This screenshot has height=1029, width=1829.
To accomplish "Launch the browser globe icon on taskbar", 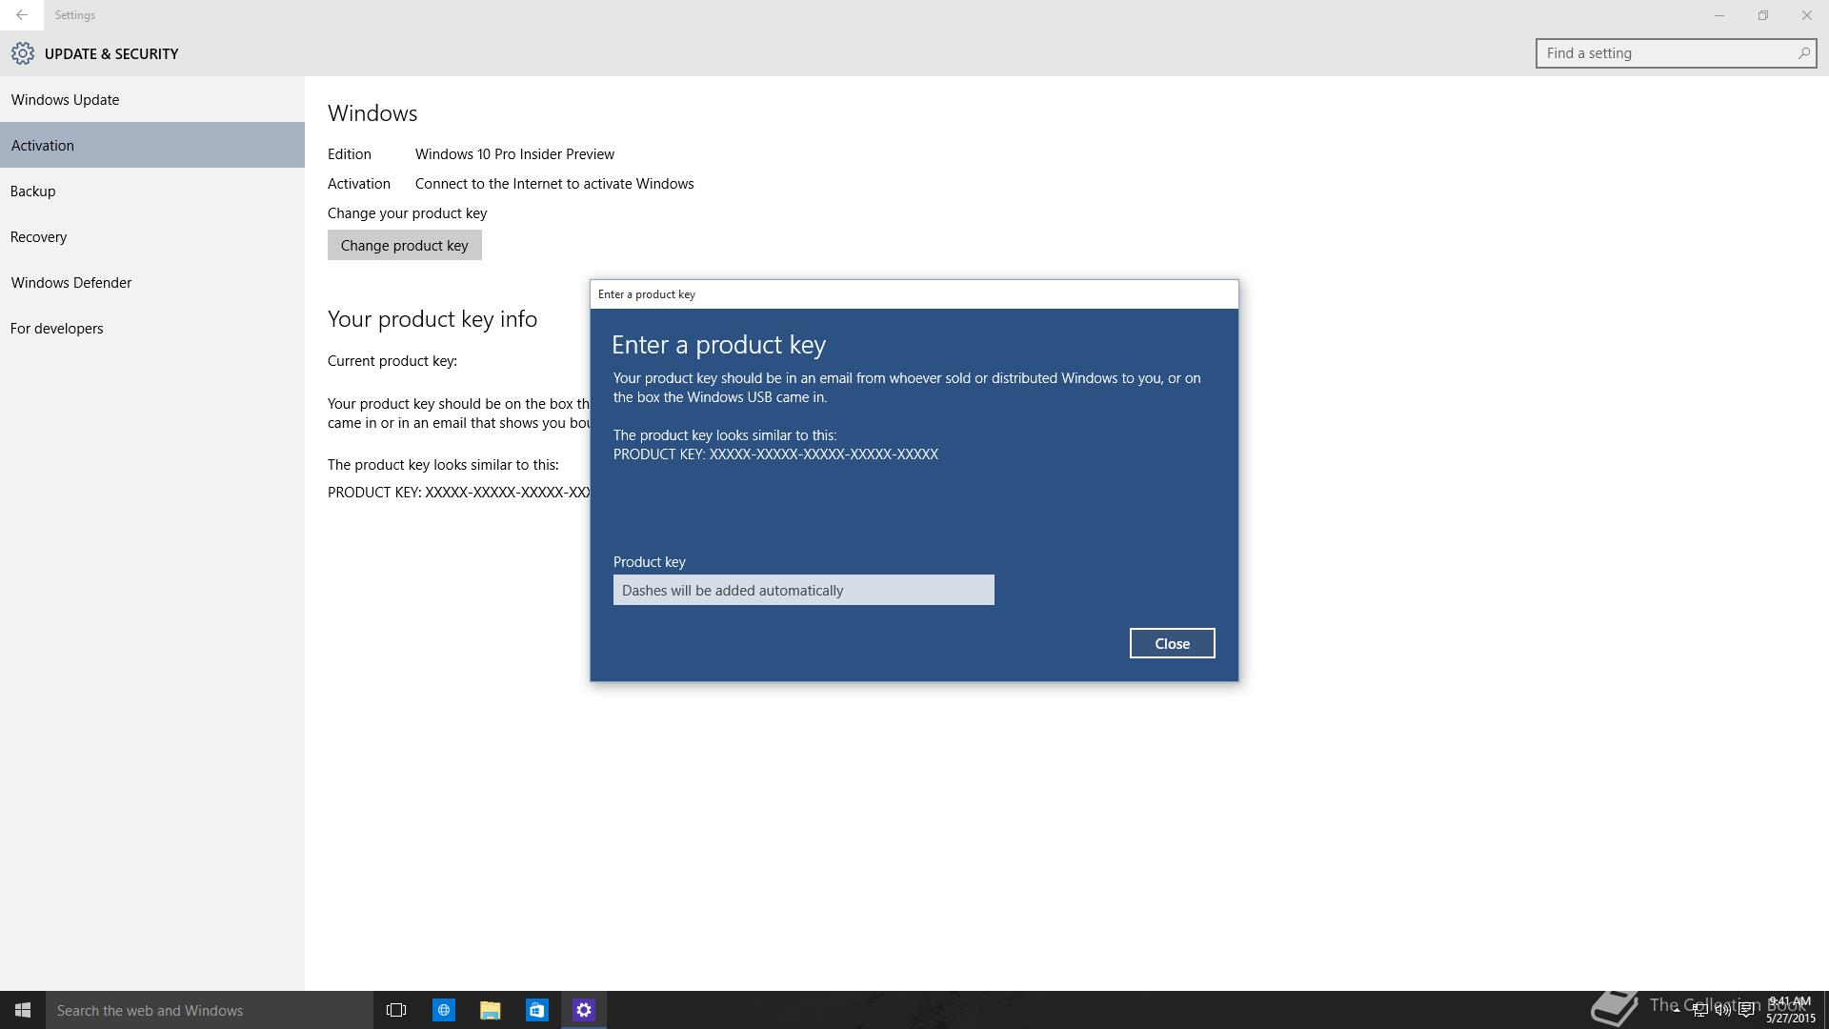I will (443, 1010).
